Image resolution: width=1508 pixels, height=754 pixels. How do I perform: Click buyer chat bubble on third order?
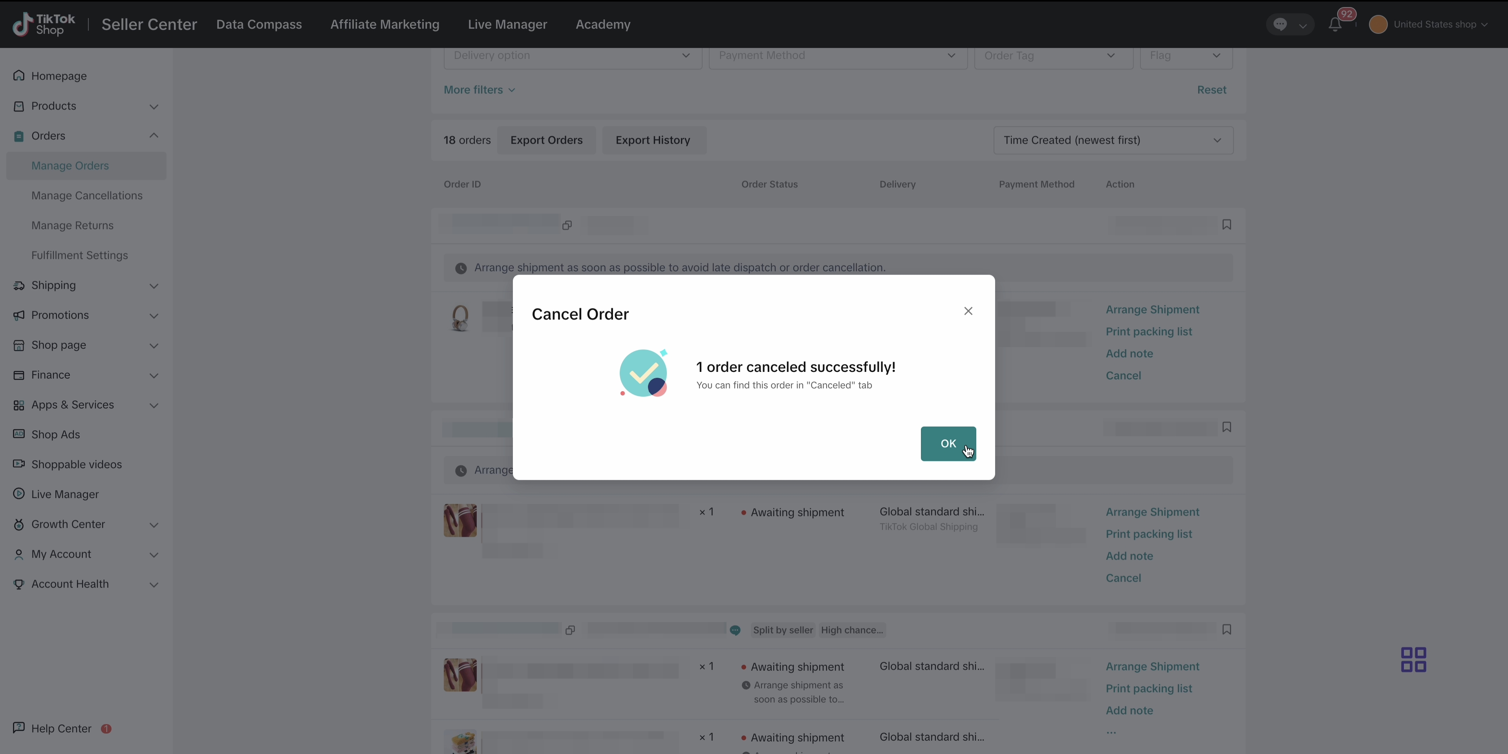click(735, 630)
